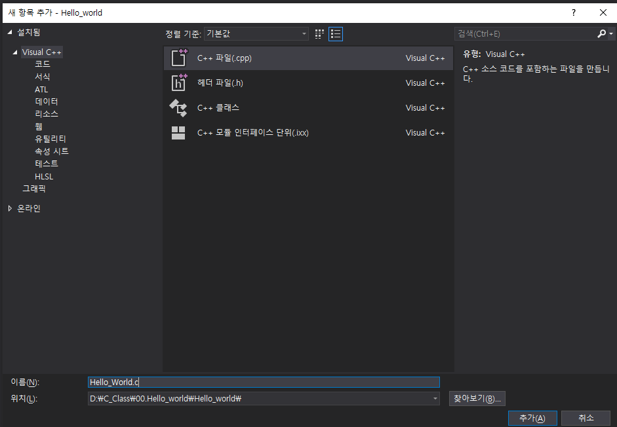The image size is (617, 427).
Task: Select the 헤더 파일(.h) template icon
Action: click(179, 83)
